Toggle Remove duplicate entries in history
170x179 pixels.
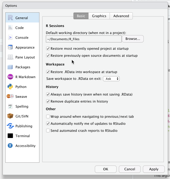pos(48,101)
